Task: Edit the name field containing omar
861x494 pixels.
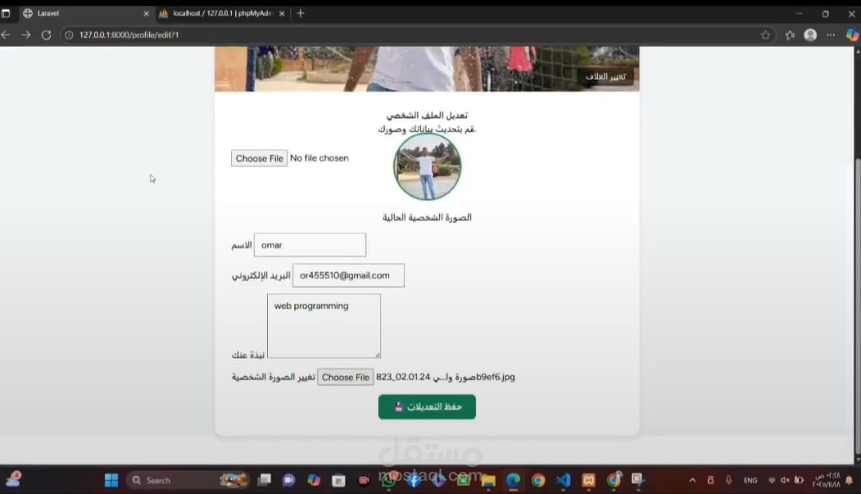Action: [x=309, y=245]
